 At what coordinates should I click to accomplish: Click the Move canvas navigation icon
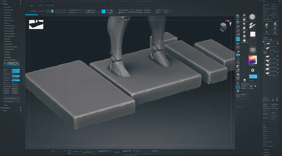pyautogui.click(x=238, y=66)
